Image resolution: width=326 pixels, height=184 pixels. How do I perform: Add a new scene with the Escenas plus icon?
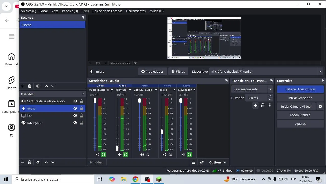click(x=23, y=86)
